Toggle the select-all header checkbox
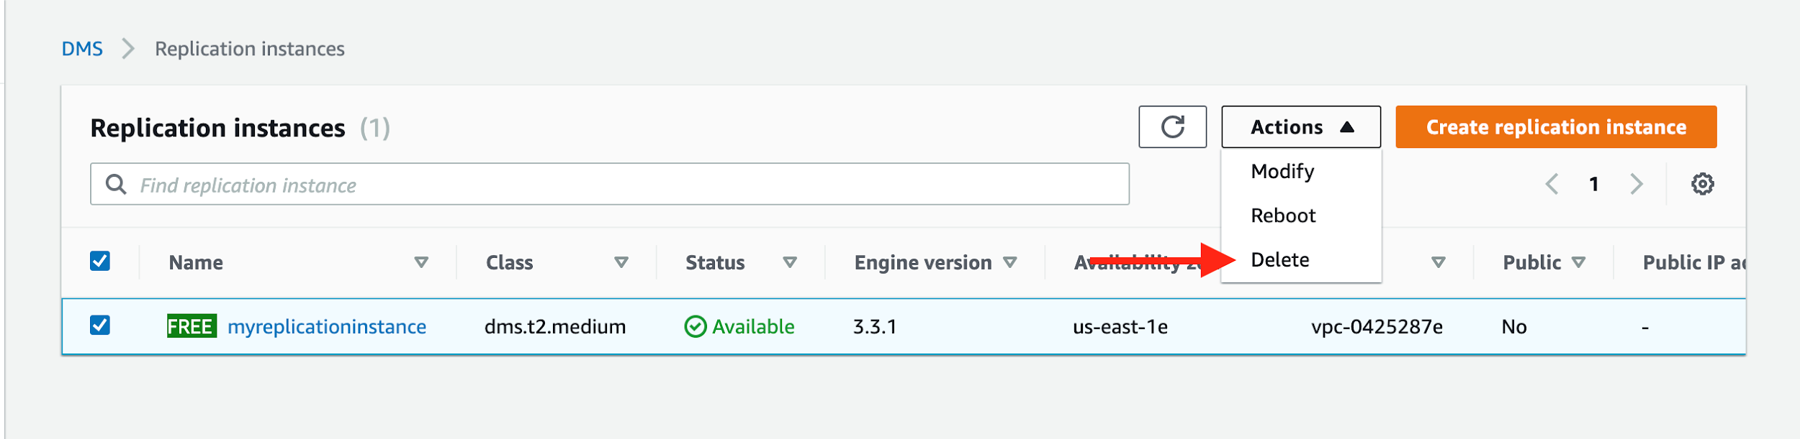This screenshot has height=439, width=1800. point(100,261)
